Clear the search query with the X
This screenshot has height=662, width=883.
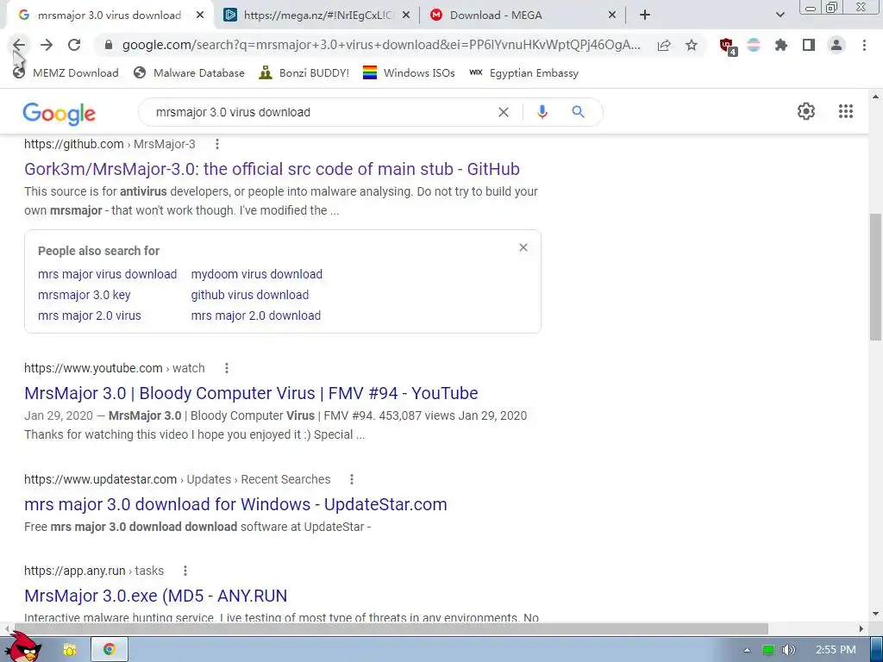click(504, 112)
